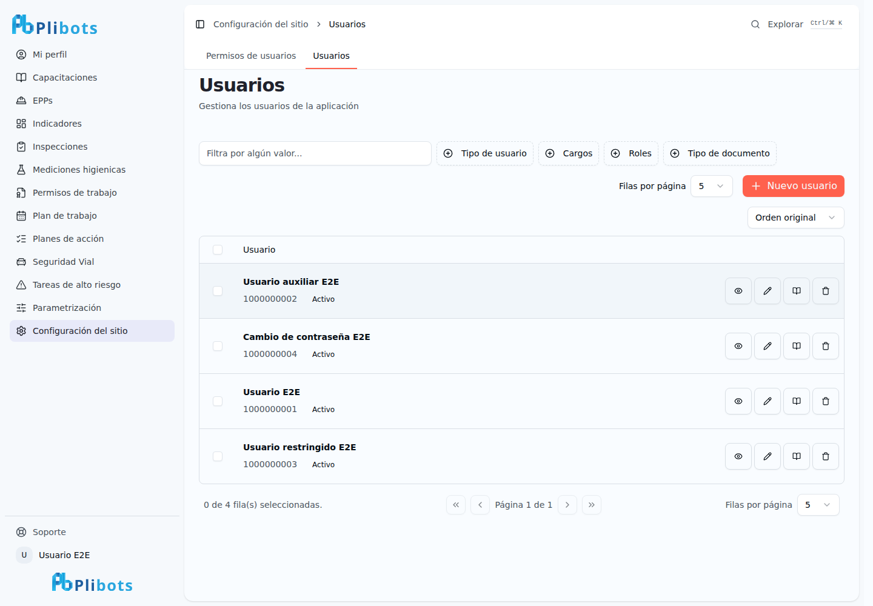Image resolution: width=873 pixels, height=606 pixels.
Task: Check the Usuario restringido E2E row checkbox
Action: pyautogui.click(x=218, y=456)
